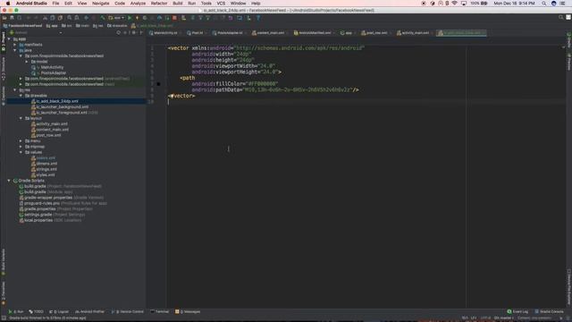This screenshot has height=322, width=572.
Task: Click the Apple menu icon
Action: (8, 4)
